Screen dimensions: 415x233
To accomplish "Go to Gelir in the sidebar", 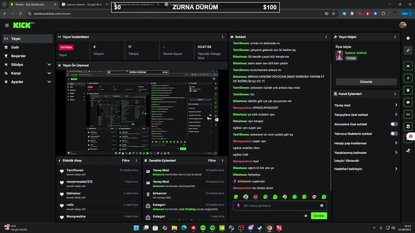I will (x=28, y=47).
